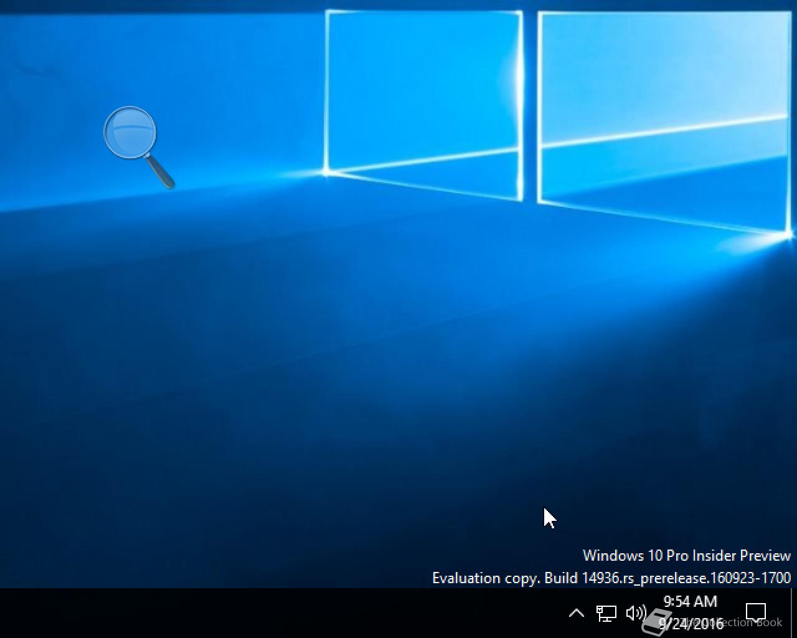This screenshot has height=638, width=797.
Task: Open the network status tray icon
Action: point(606,613)
